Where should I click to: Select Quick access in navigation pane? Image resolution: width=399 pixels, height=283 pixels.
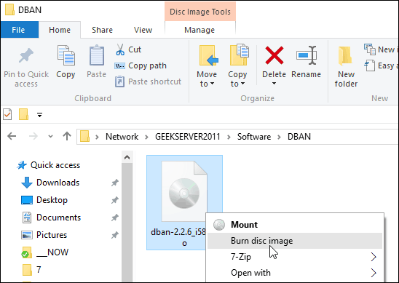click(55, 165)
